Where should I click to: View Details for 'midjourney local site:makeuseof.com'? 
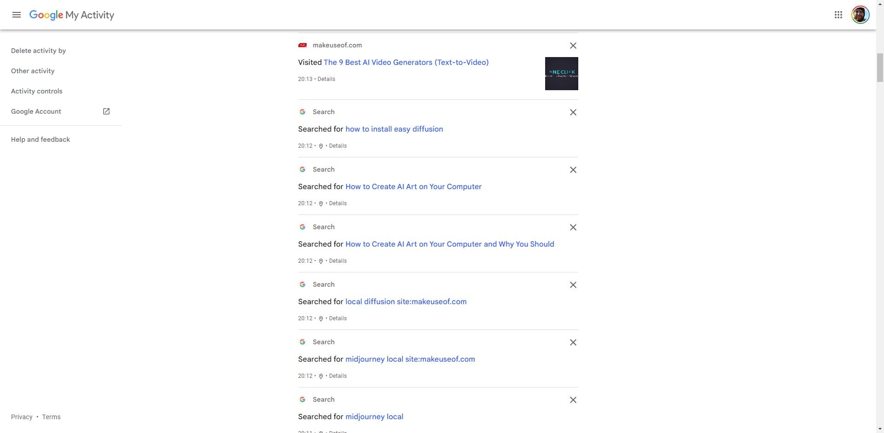[338, 376]
